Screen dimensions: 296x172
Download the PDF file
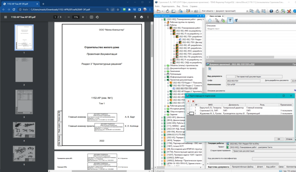coord(135,17)
